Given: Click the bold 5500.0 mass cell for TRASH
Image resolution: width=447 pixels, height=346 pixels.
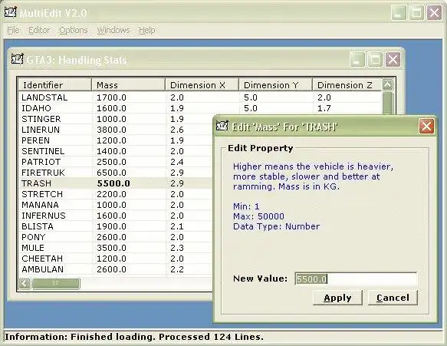Looking at the screenshot, I should (113, 183).
